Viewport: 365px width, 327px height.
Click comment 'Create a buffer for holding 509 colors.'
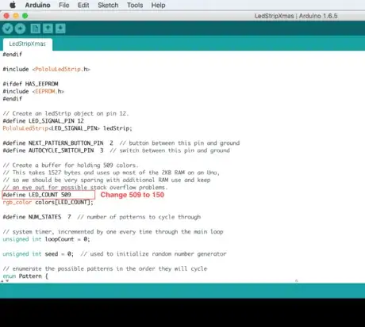tap(71, 165)
